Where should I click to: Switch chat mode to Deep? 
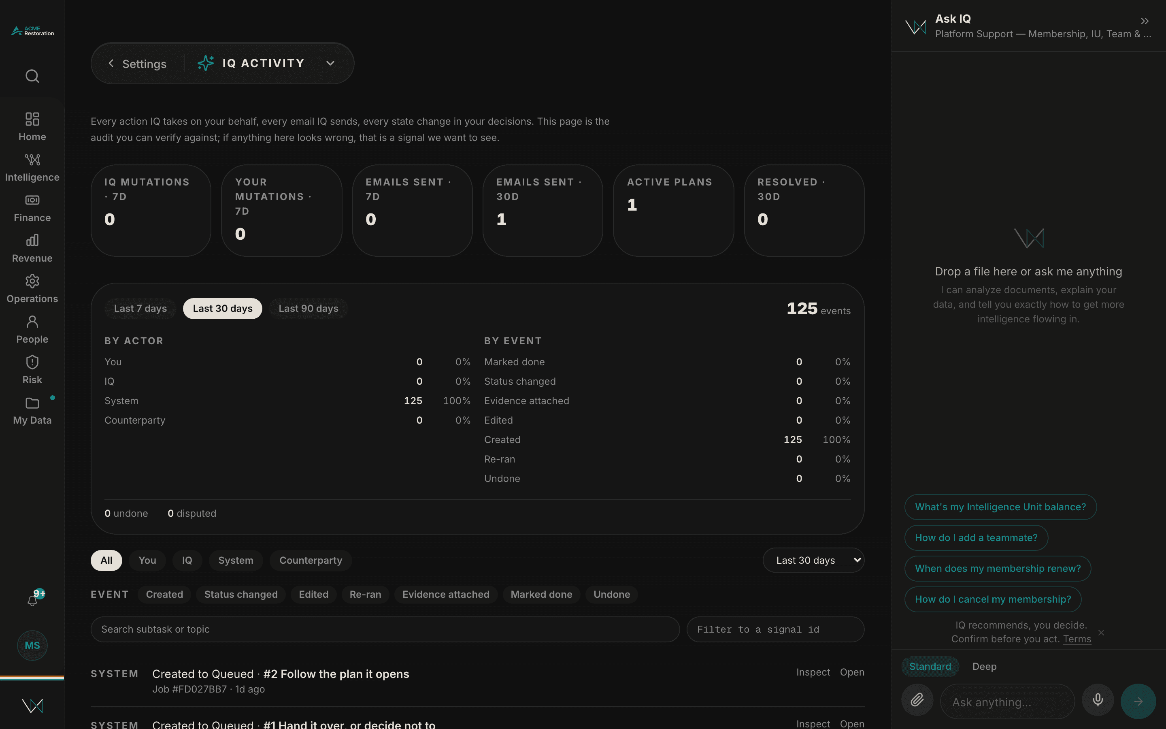(984, 666)
